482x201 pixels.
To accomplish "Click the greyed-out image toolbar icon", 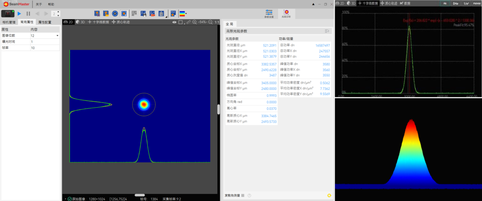I will click(x=134, y=13).
